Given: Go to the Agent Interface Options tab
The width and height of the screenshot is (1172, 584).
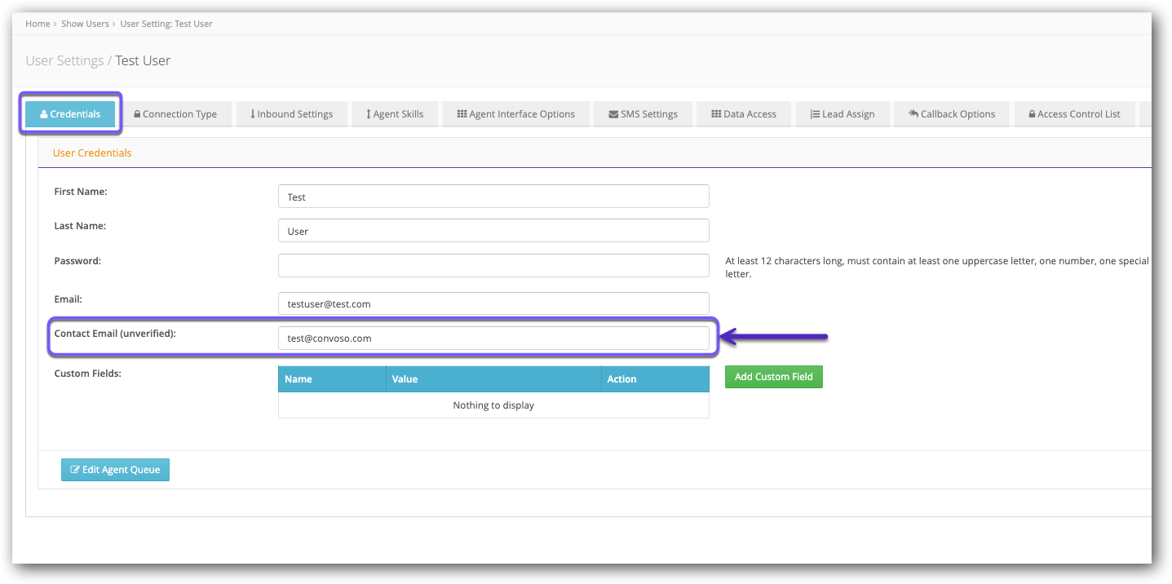Looking at the screenshot, I should tap(516, 114).
